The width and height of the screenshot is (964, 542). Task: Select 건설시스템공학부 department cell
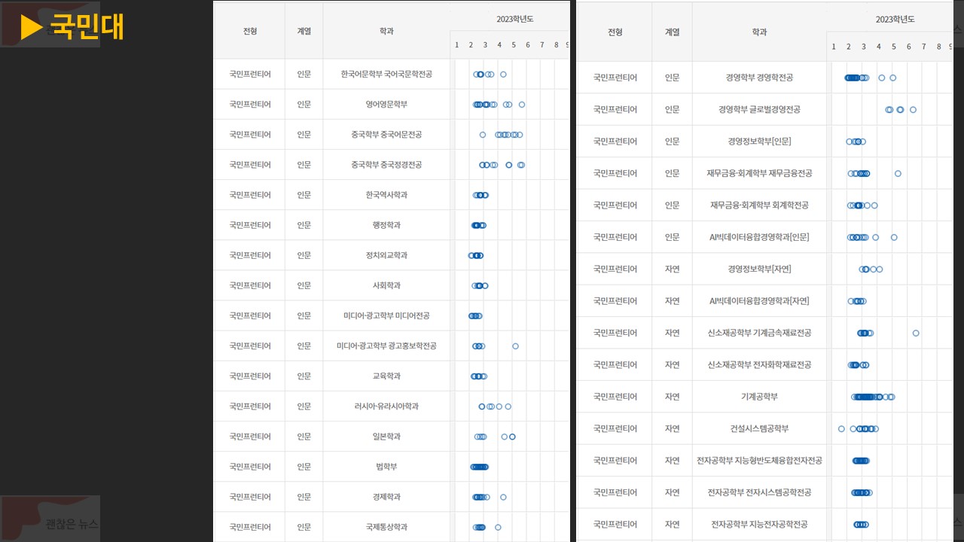coord(759,428)
